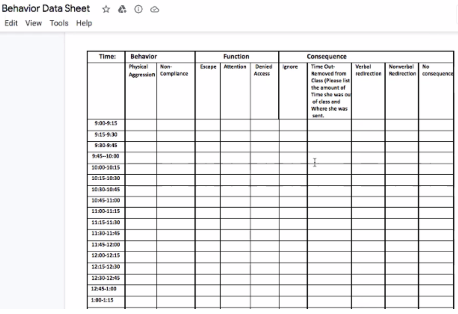458x314 pixels.
Task: Click the 11:00-11:15 time row label
Action: 106,211
